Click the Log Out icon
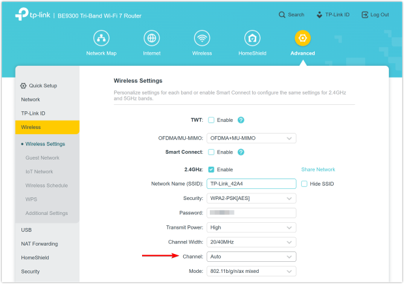 pos(365,15)
